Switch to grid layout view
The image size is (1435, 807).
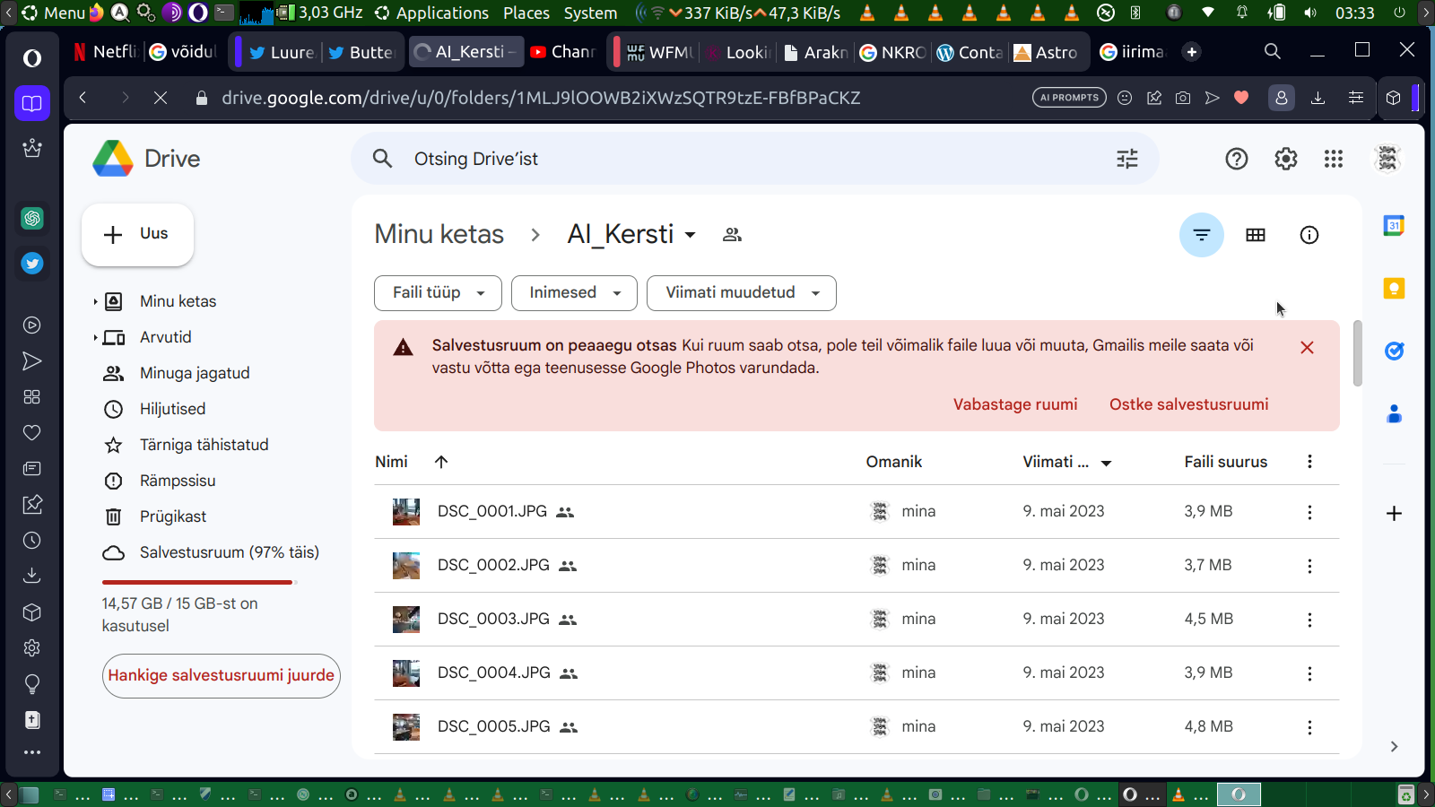coord(1256,235)
